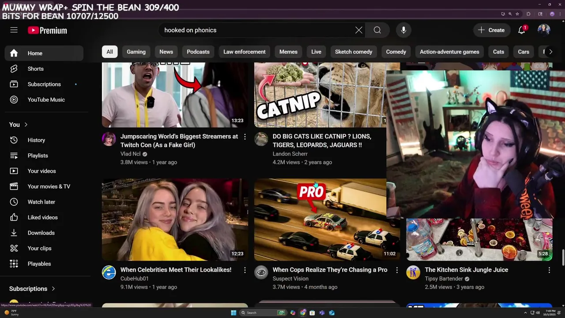Viewport: 565px width, 318px height.
Task: Click the taskbar clock showing 7:49 PM
Action: click(x=549, y=313)
